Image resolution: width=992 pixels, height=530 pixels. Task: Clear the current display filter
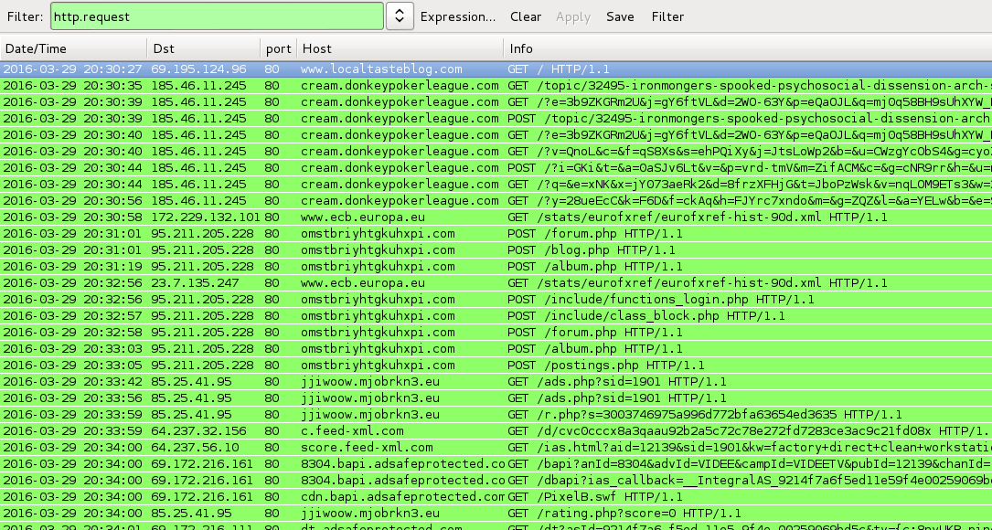pos(526,16)
